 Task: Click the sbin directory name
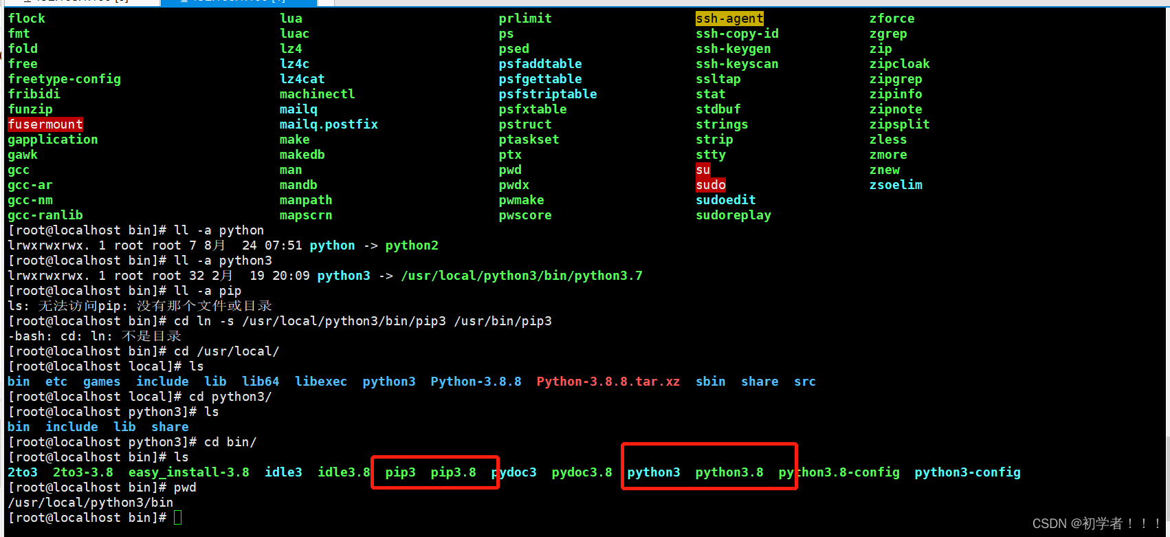tap(711, 382)
